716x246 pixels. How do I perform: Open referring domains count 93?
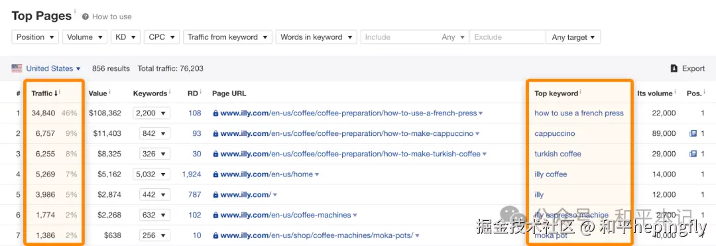coord(197,133)
